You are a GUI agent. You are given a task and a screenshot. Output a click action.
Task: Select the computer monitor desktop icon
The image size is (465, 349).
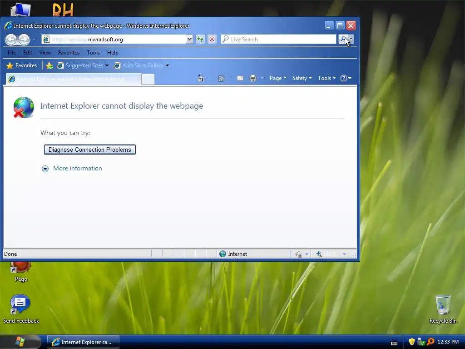(20, 10)
